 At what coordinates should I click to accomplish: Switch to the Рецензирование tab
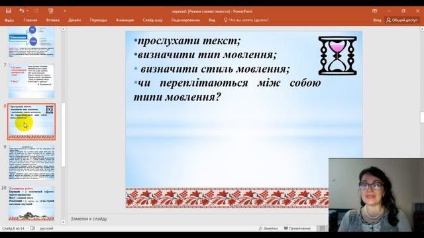click(x=185, y=20)
